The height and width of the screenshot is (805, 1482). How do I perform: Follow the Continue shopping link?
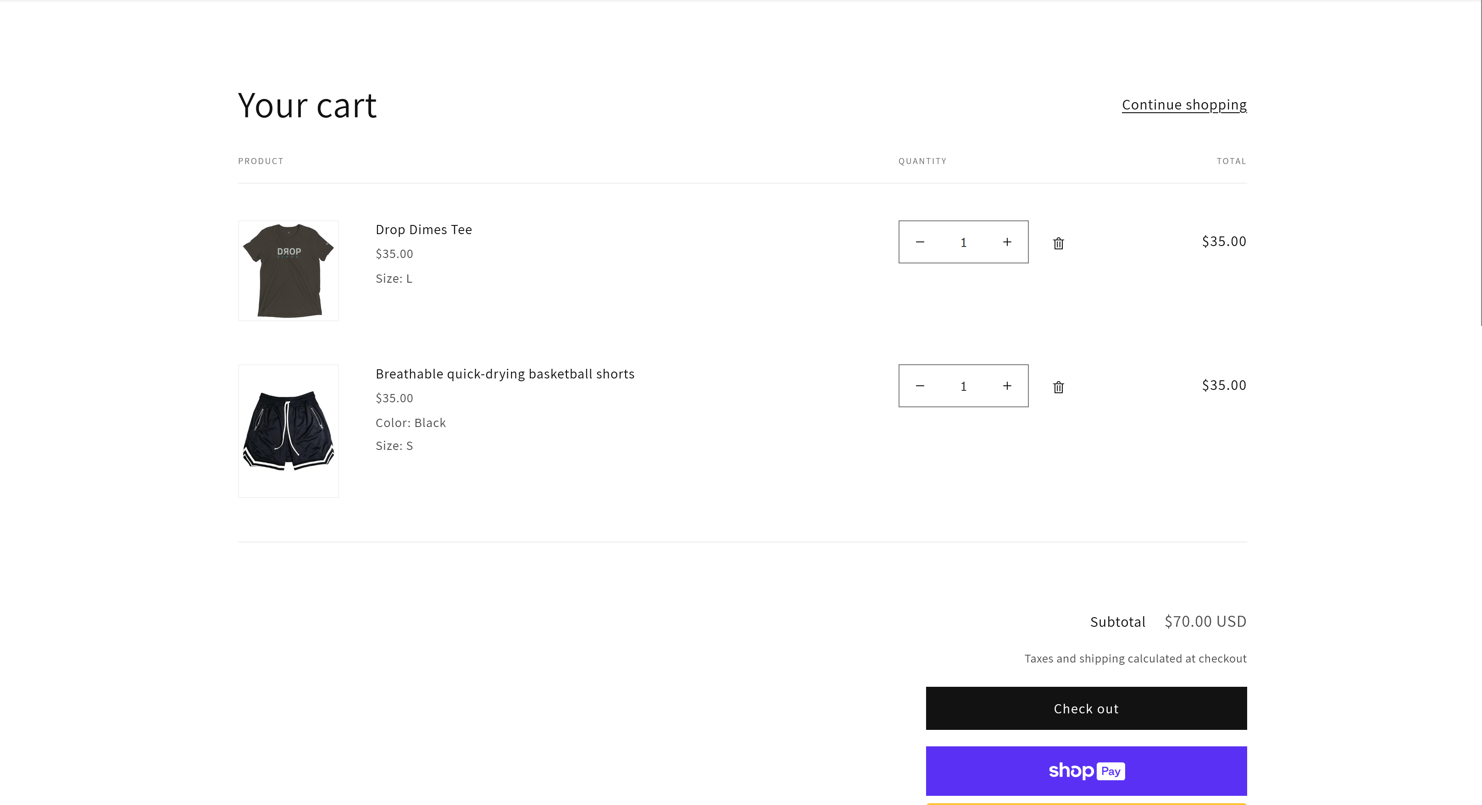1184,104
